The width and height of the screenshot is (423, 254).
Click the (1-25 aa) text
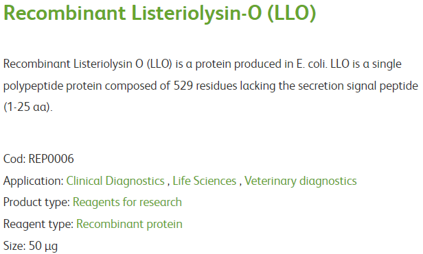click(x=27, y=107)
